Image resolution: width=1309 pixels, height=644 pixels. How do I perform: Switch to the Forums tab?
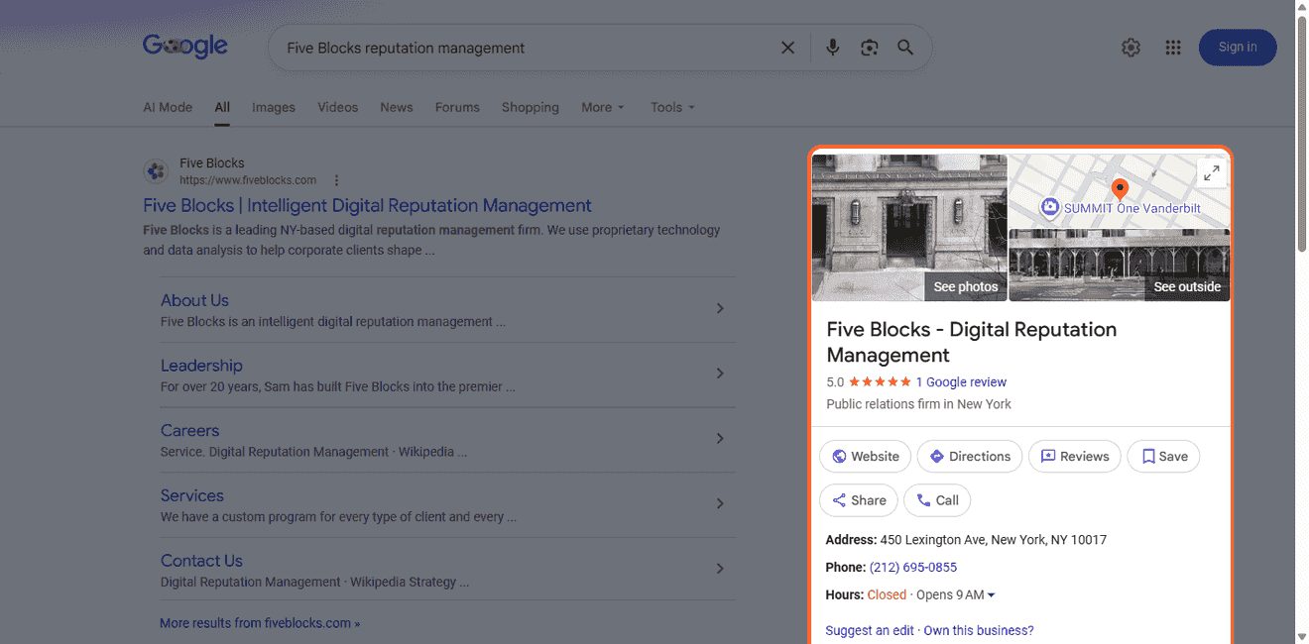[457, 107]
